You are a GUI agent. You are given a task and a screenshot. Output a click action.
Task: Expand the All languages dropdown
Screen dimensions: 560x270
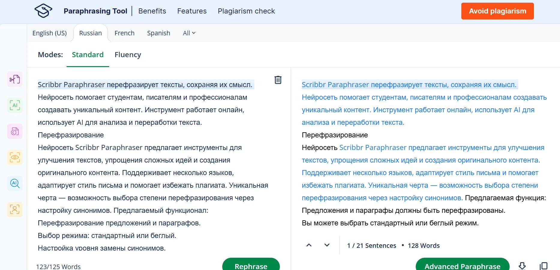coord(189,33)
